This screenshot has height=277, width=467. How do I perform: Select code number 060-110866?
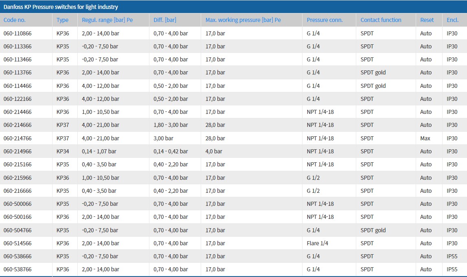(18, 33)
